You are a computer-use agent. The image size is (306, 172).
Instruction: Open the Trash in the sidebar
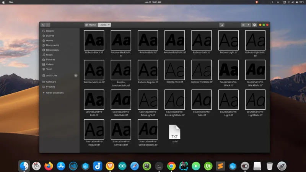click(49, 69)
